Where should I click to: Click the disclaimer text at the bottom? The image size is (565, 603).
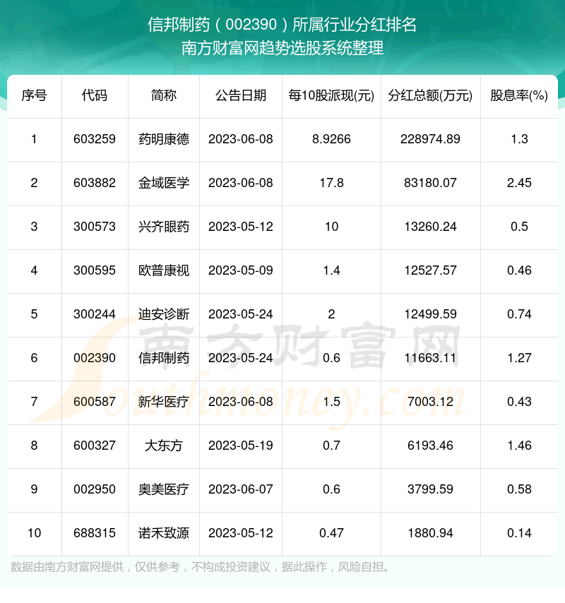(x=201, y=567)
